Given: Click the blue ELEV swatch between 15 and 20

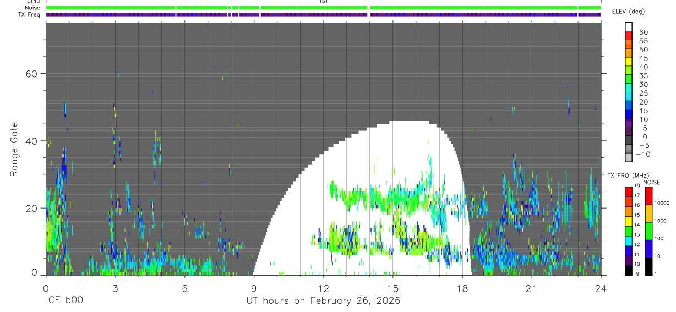Looking at the screenshot, I should pyautogui.click(x=628, y=106).
